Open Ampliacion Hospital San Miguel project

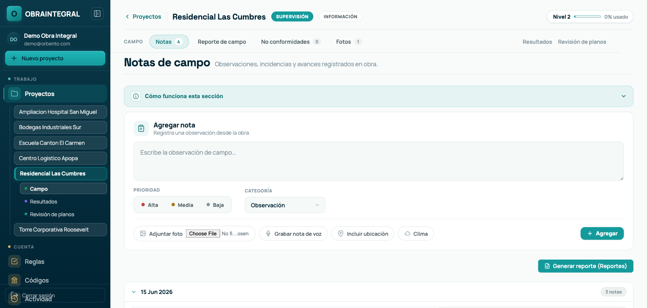click(x=60, y=112)
